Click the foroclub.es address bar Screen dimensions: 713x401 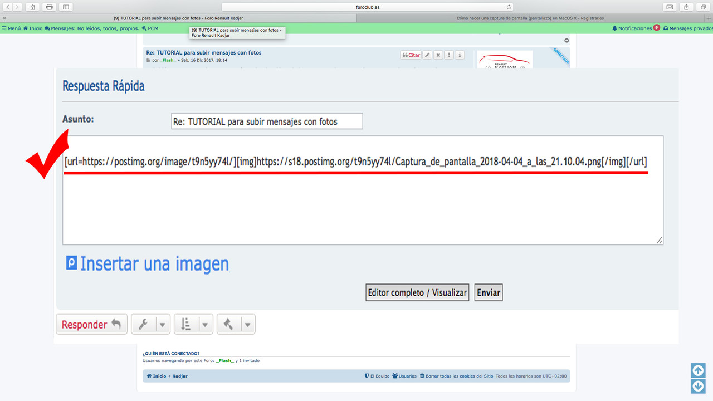tap(368, 7)
